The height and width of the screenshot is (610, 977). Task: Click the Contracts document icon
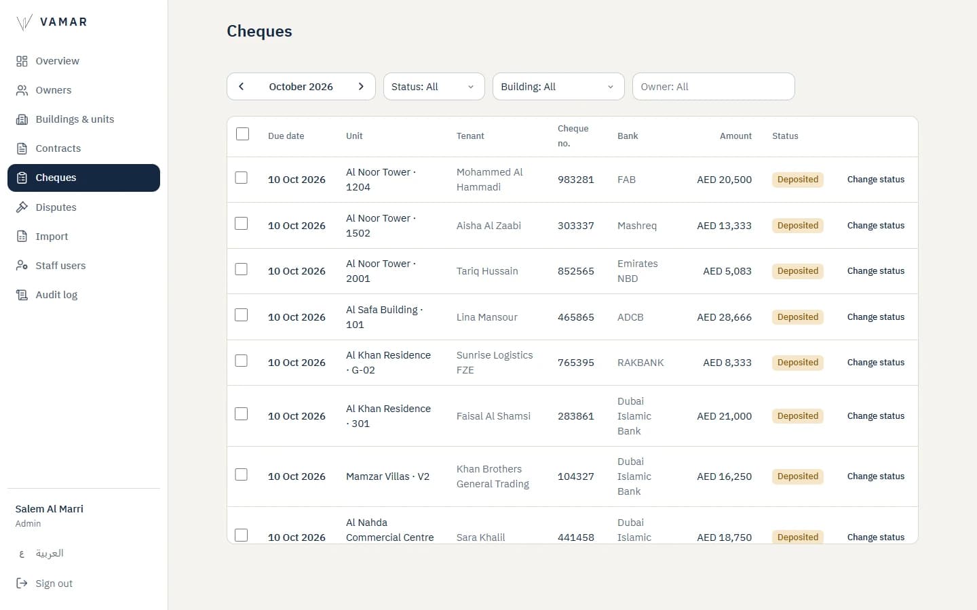click(22, 148)
